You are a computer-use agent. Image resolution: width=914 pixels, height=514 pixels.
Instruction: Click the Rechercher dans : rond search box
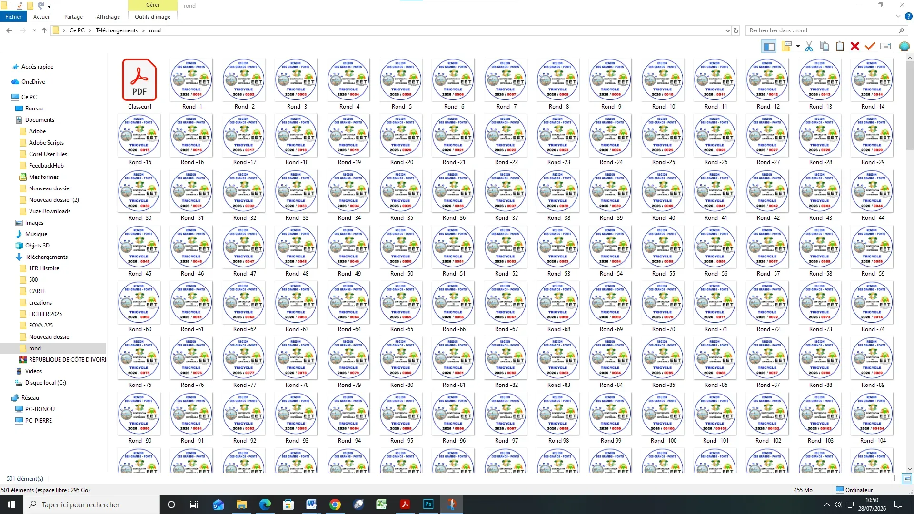tap(826, 30)
